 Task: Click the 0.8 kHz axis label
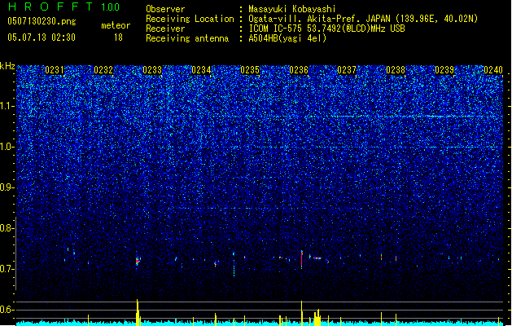coord(7,228)
